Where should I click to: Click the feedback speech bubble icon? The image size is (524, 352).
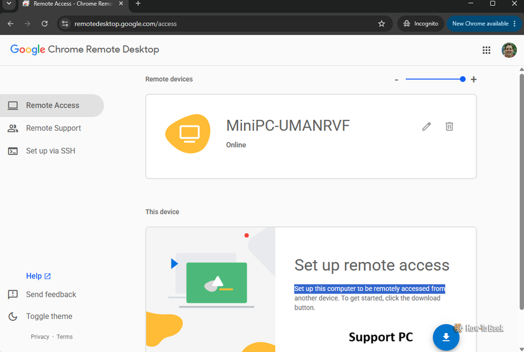point(13,295)
